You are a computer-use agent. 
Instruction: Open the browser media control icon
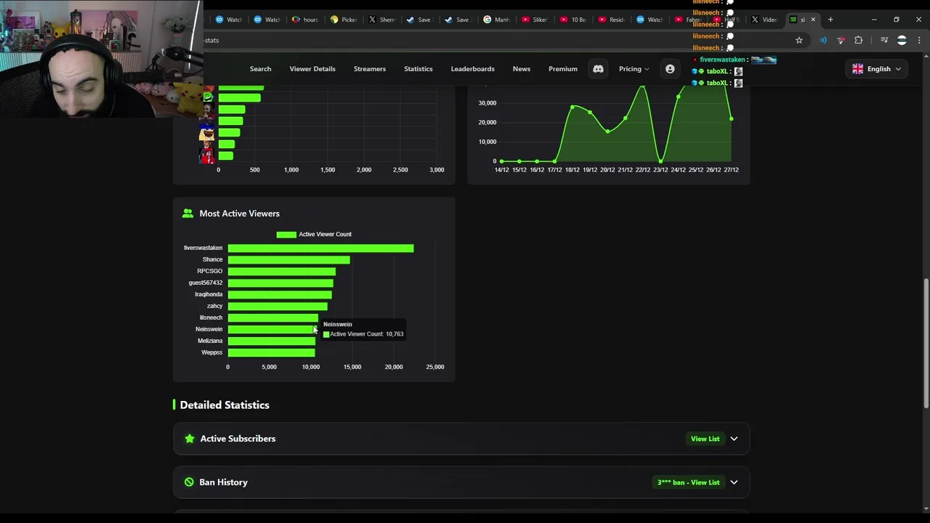[x=884, y=40]
